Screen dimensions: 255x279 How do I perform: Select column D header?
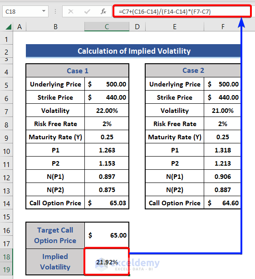[x=137, y=27]
